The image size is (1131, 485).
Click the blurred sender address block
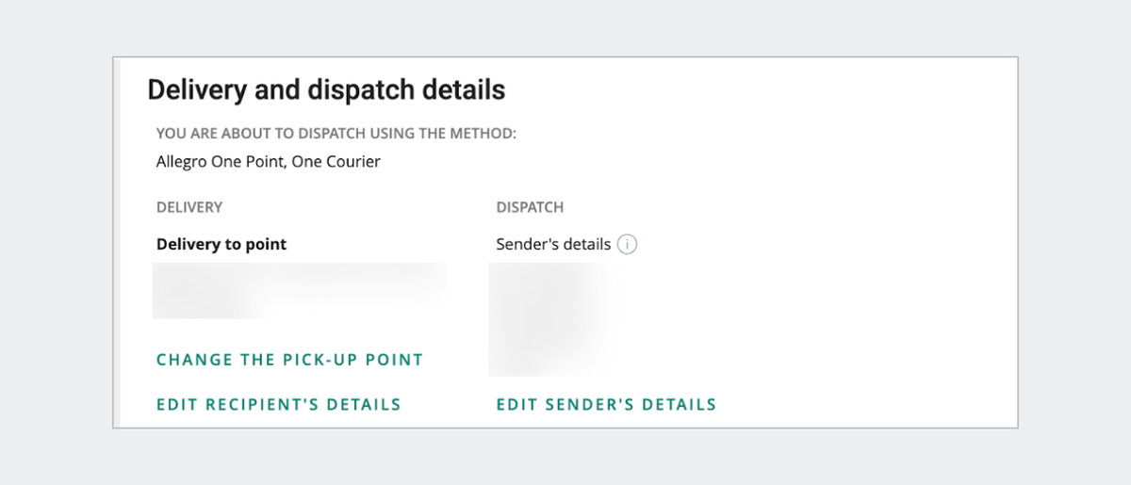click(547, 320)
